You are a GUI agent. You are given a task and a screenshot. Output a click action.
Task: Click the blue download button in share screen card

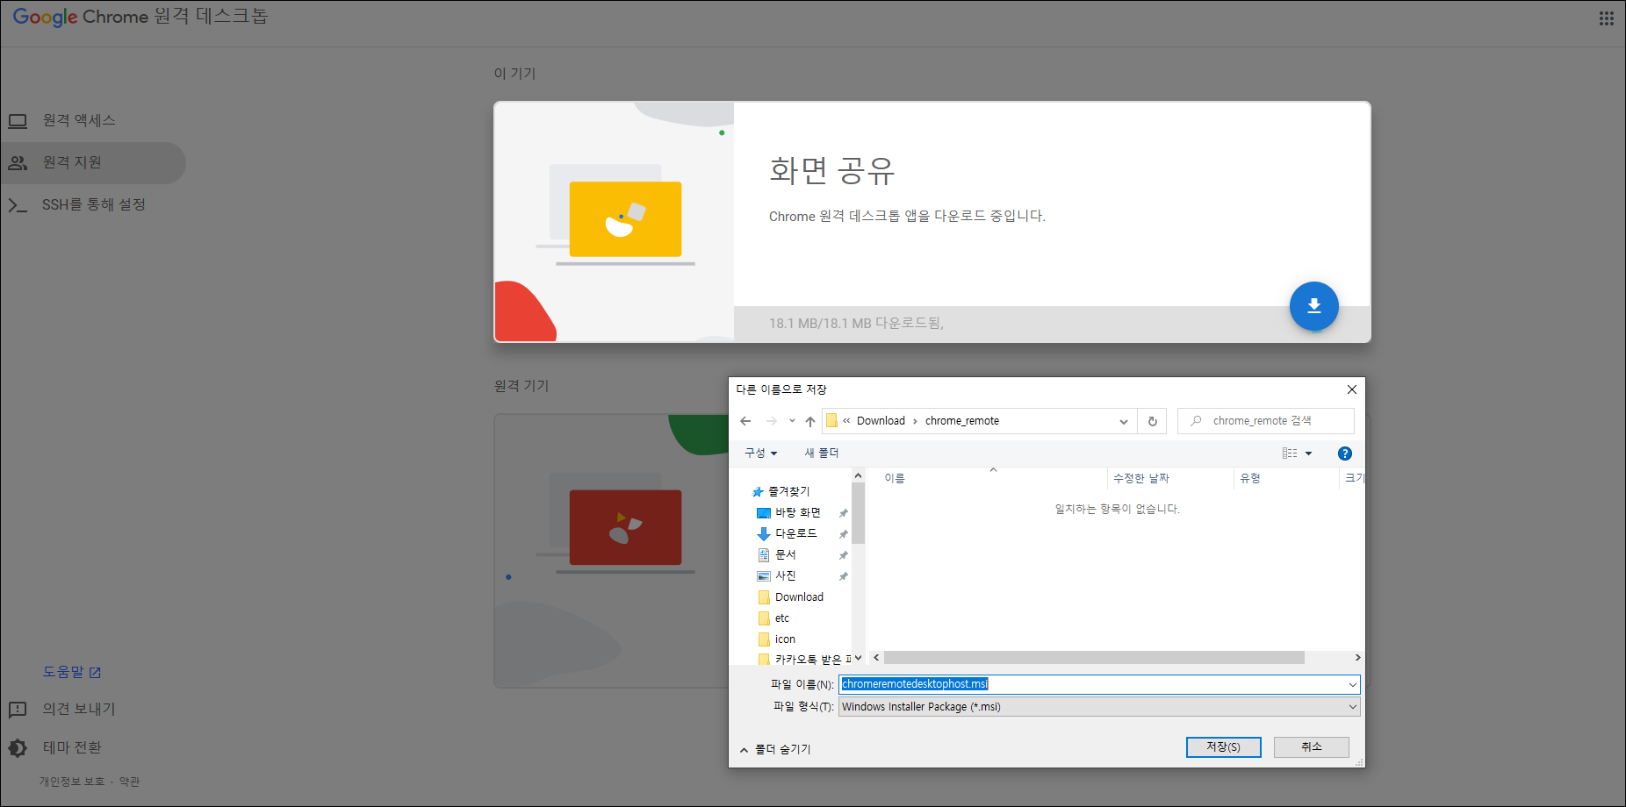pyautogui.click(x=1313, y=306)
